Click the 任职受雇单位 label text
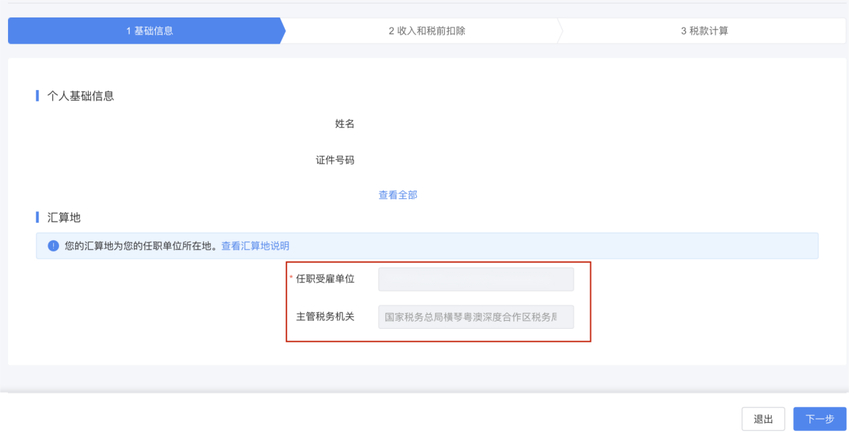849x435 pixels. (325, 279)
